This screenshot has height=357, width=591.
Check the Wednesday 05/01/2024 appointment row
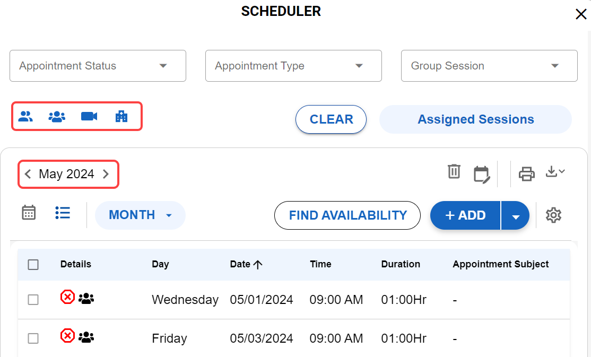tap(33, 300)
